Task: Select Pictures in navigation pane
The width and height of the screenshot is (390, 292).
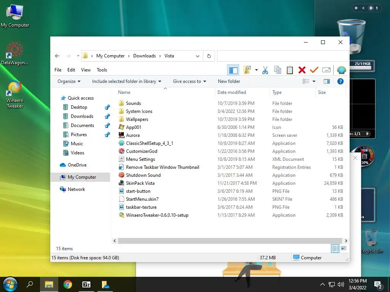Action: point(78,135)
